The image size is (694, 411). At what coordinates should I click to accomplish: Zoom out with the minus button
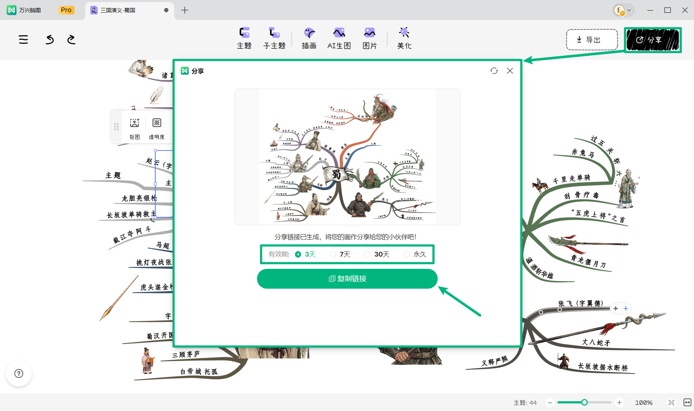[550, 402]
